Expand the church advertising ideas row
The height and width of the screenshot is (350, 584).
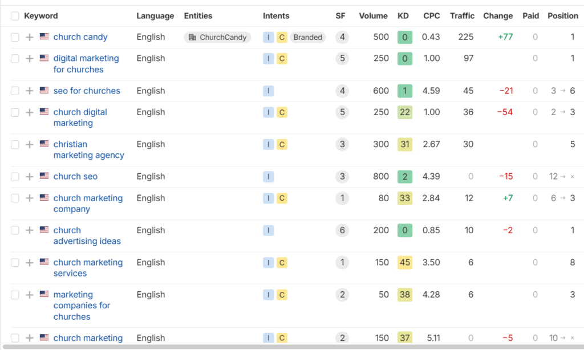pyautogui.click(x=30, y=230)
